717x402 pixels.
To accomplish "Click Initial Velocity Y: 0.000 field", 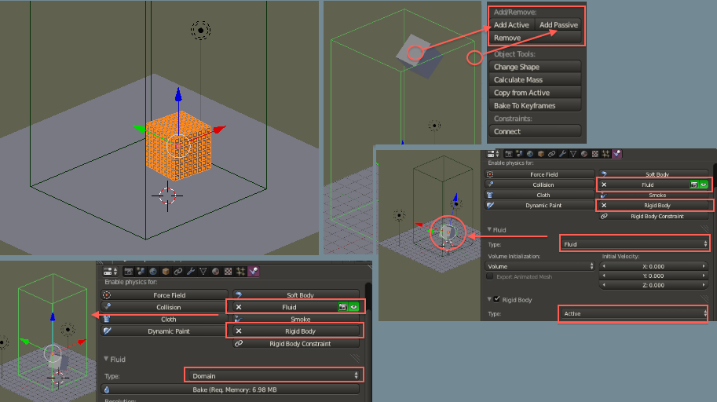I will [x=653, y=276].
